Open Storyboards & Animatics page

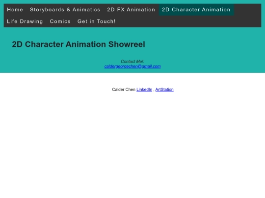click(65, 10)
